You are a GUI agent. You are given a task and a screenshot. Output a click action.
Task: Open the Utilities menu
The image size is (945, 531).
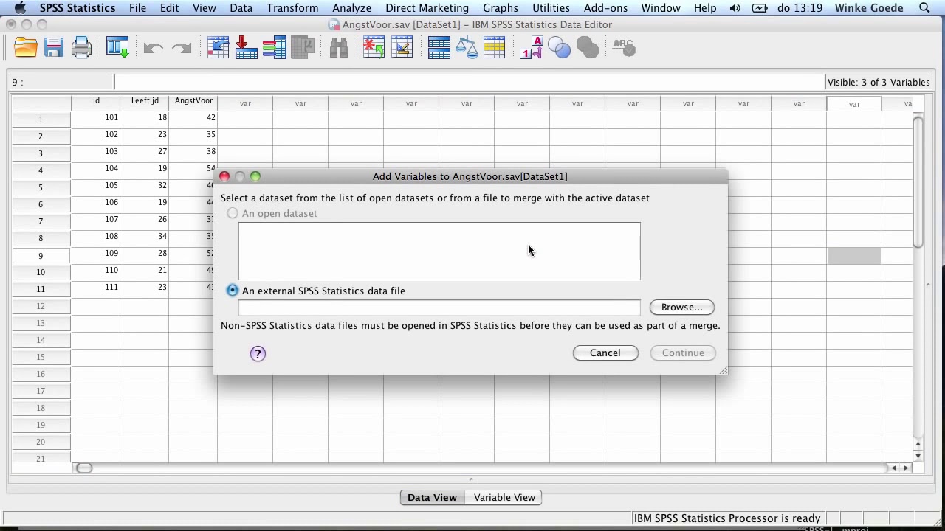click(x=551, y=8)
